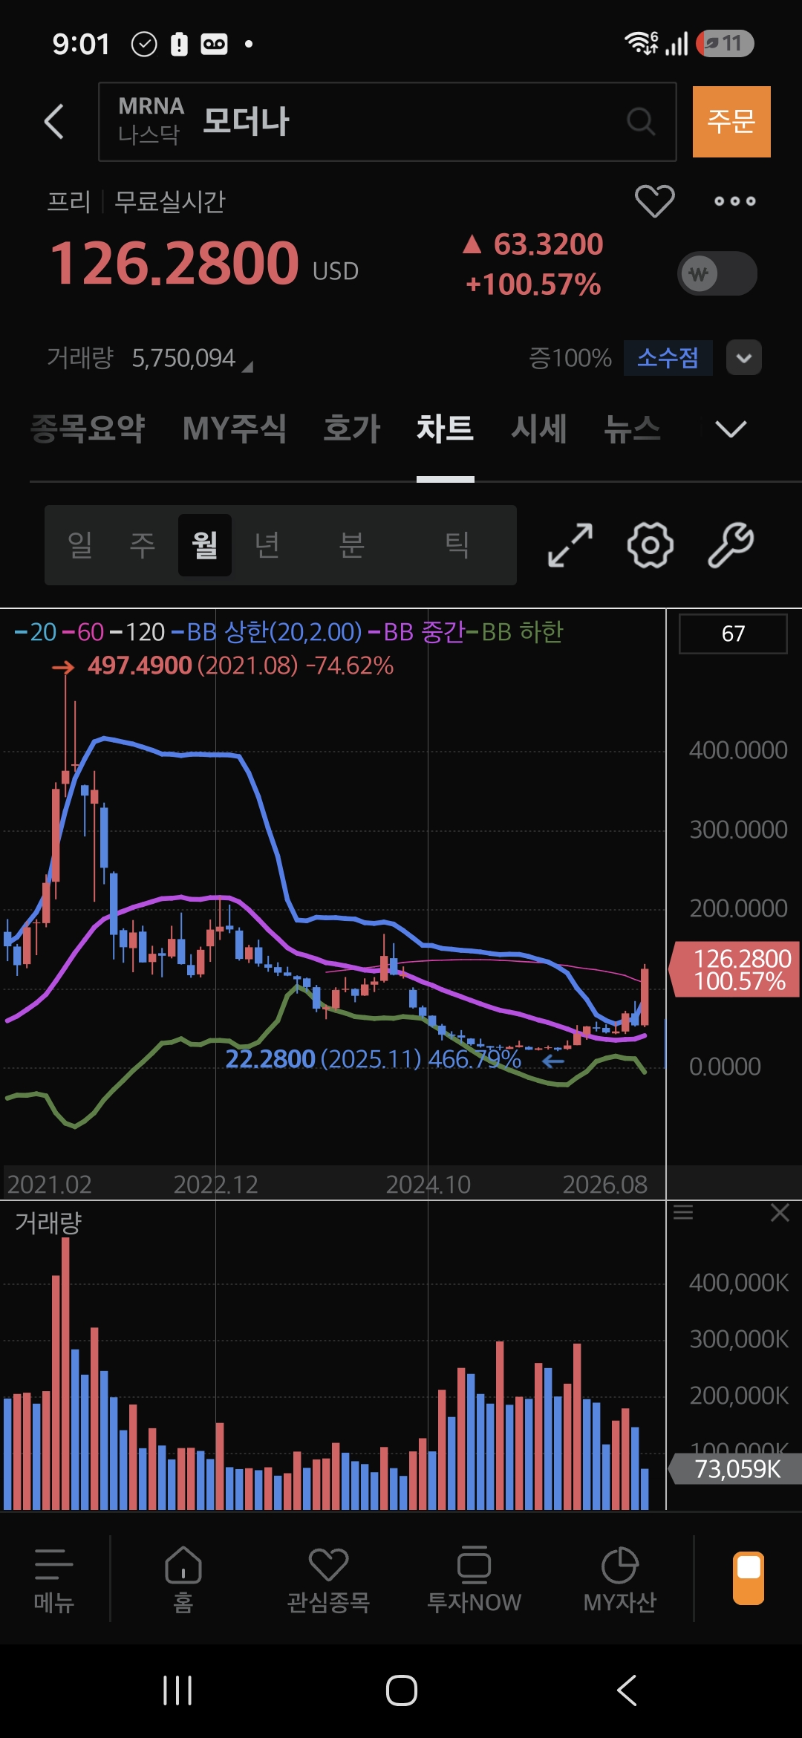Screen dimensions: 802x1738
Task: Open the three-dot more options menu
Action: coord(734,201)
